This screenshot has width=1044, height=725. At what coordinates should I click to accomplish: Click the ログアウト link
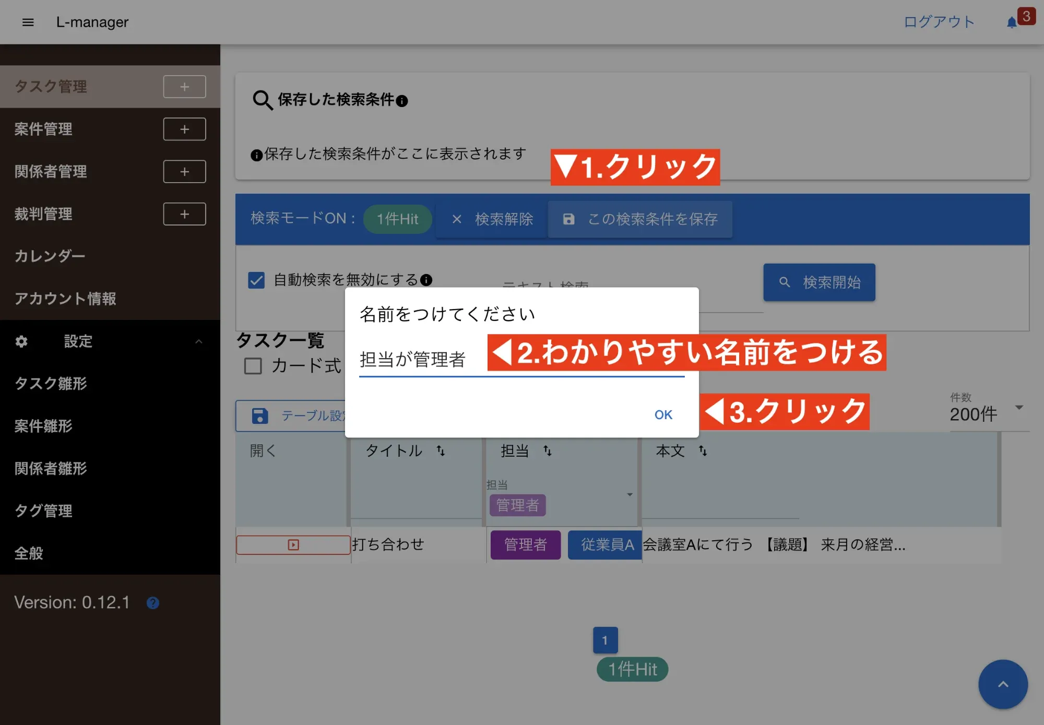pyautogui.click(x=939, y=22)
